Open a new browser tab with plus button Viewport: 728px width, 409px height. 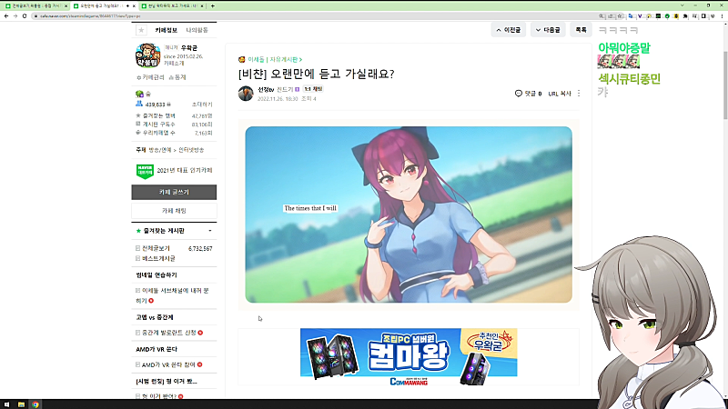[213, 6]
